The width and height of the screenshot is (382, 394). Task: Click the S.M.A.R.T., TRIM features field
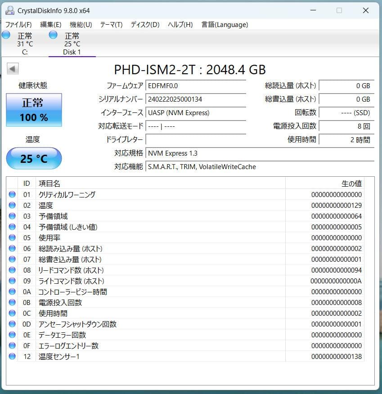[x=260, y=166]
